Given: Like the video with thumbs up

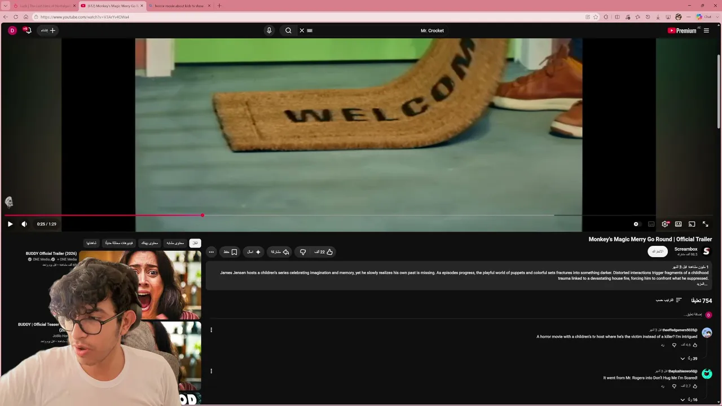Looking at the screenshot, I should (x=323, y=252).
